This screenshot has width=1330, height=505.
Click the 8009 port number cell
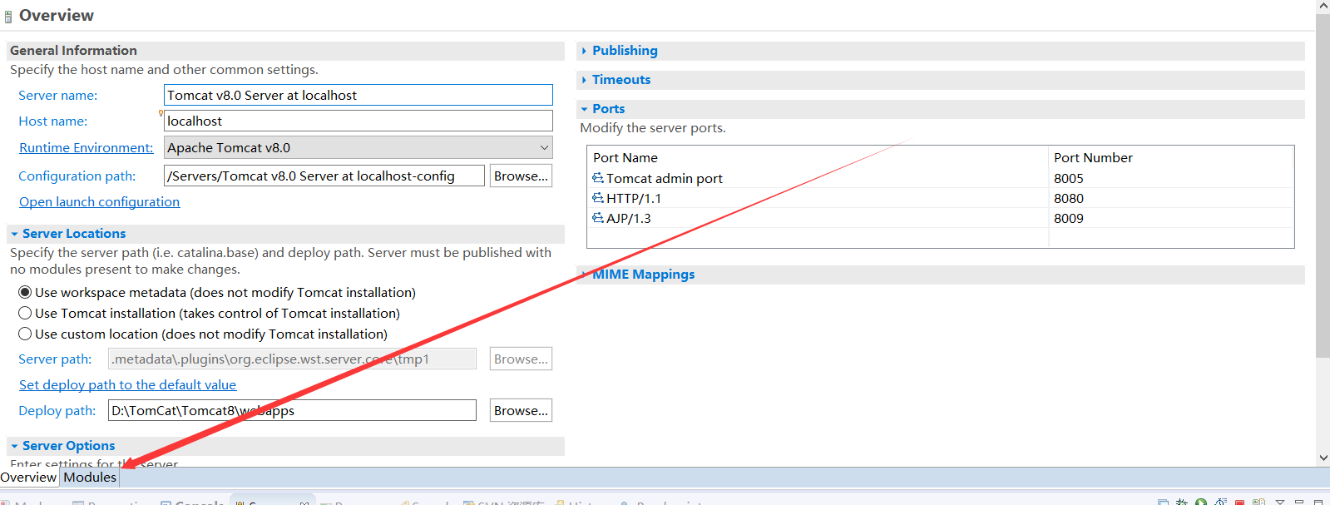[x=1069, y=218]
